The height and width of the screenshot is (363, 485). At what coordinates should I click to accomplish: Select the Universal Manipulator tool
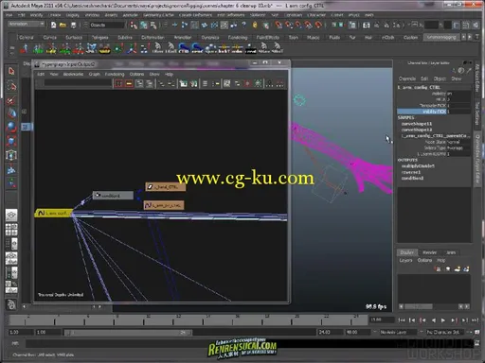click(x=11, y=155)
